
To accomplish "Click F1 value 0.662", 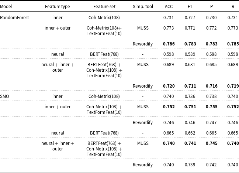I will [x=190, y=133].
